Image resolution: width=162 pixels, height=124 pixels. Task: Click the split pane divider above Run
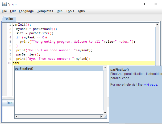click(8, 98)
